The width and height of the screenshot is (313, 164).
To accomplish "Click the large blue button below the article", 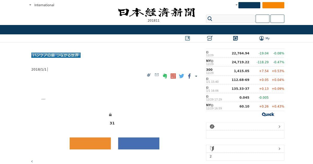I will pyautogui.click(x=139, y=143).
